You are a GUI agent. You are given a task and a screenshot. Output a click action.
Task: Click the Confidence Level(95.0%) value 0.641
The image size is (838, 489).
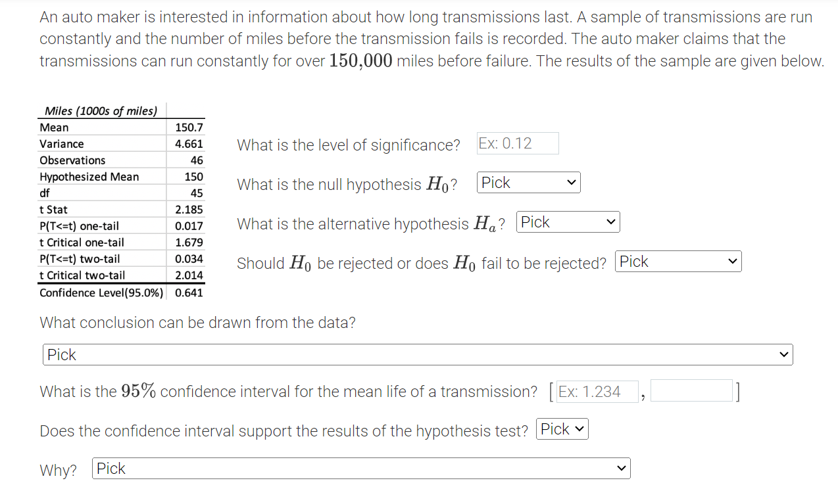[189, 292]
